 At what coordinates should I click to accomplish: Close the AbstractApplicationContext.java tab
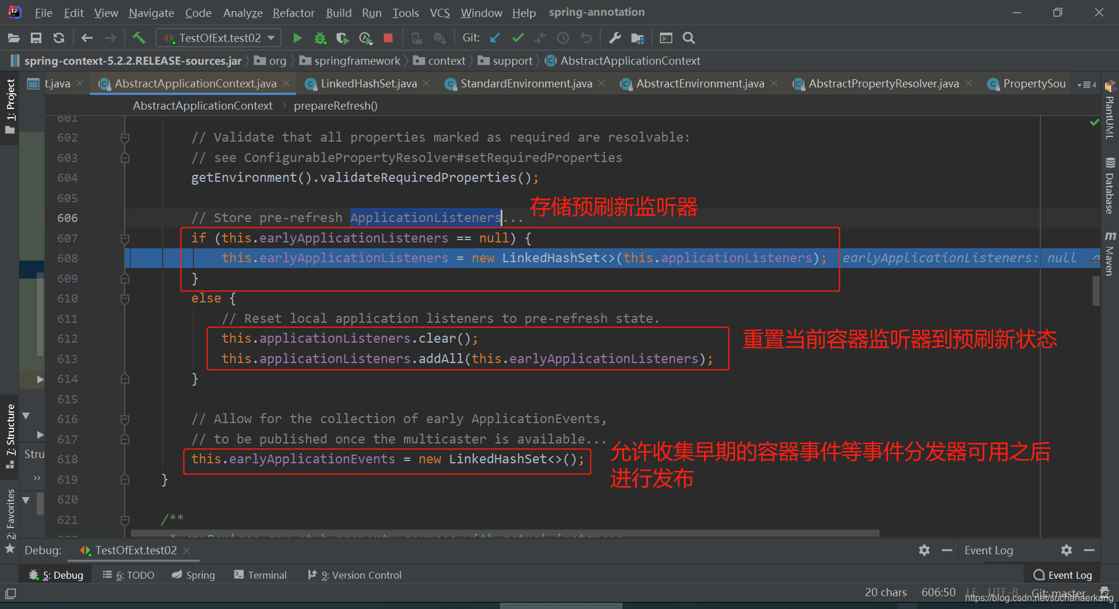286,84
